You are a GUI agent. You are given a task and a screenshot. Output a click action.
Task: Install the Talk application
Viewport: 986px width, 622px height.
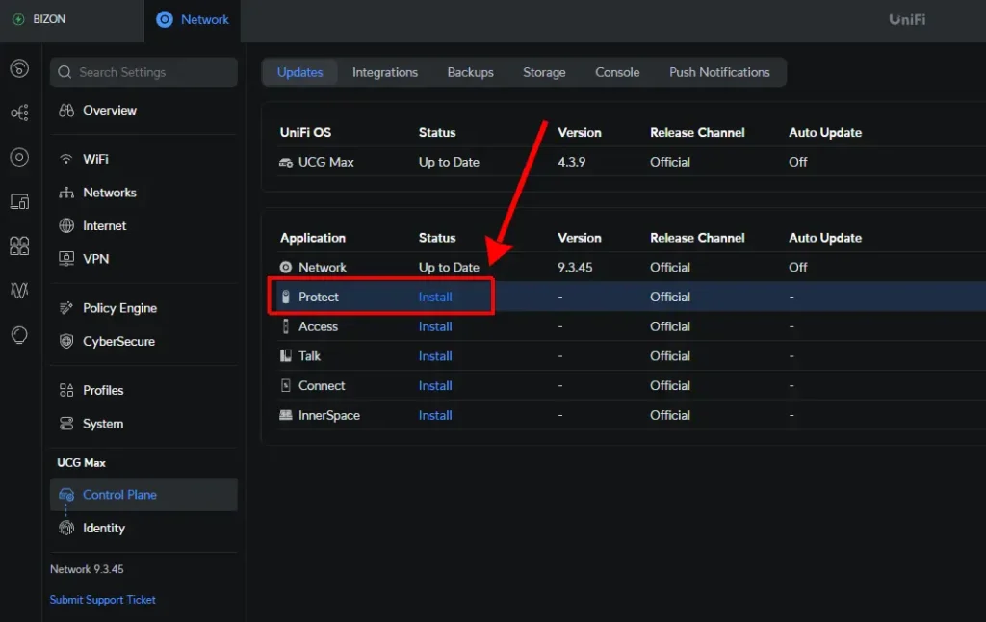pyautogui.click(x=435, y=356)
